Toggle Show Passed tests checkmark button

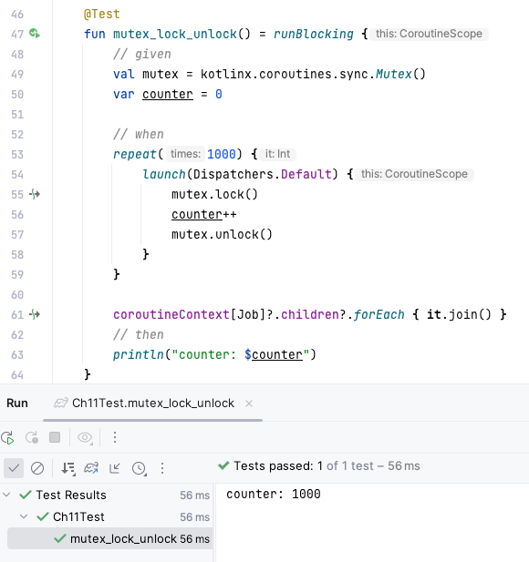pos(14,468)
